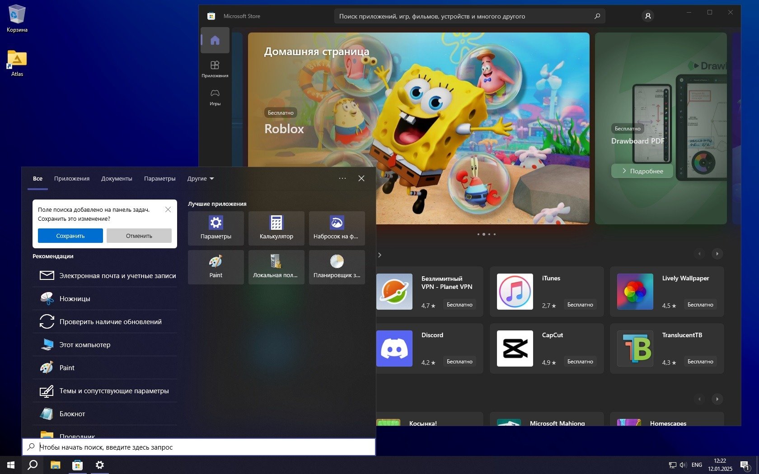The width and height of the screenshot is (759, 474).
Task: Expand the Другие filter dropdown
Action: [x=201, y=179]
